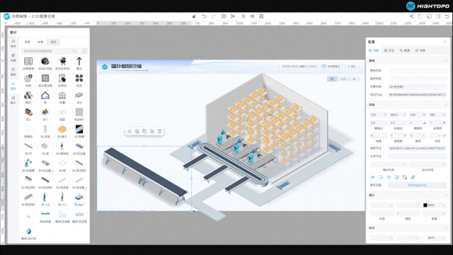Toggle visibility eye icon in config panel
The image size is (453, 255).
(373, 177)
